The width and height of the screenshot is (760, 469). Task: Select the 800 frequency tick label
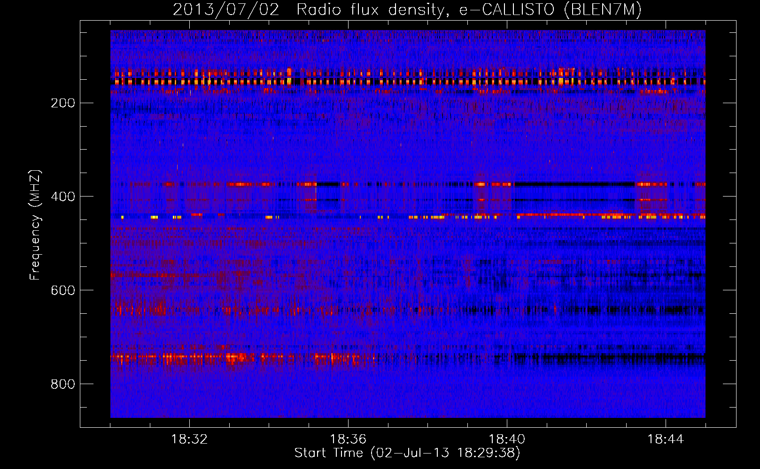(63, 384)
